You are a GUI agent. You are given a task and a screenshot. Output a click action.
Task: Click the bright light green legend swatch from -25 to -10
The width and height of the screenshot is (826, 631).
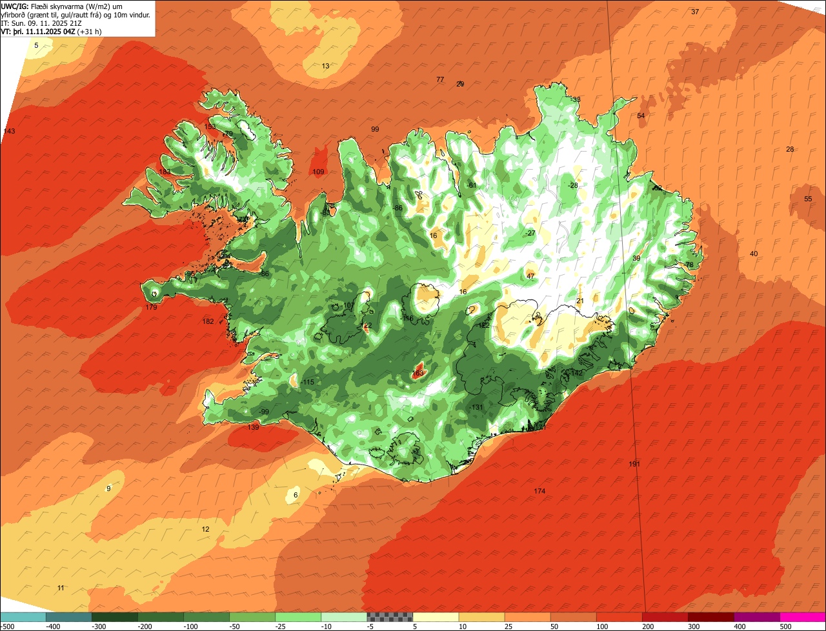point(298,617)
